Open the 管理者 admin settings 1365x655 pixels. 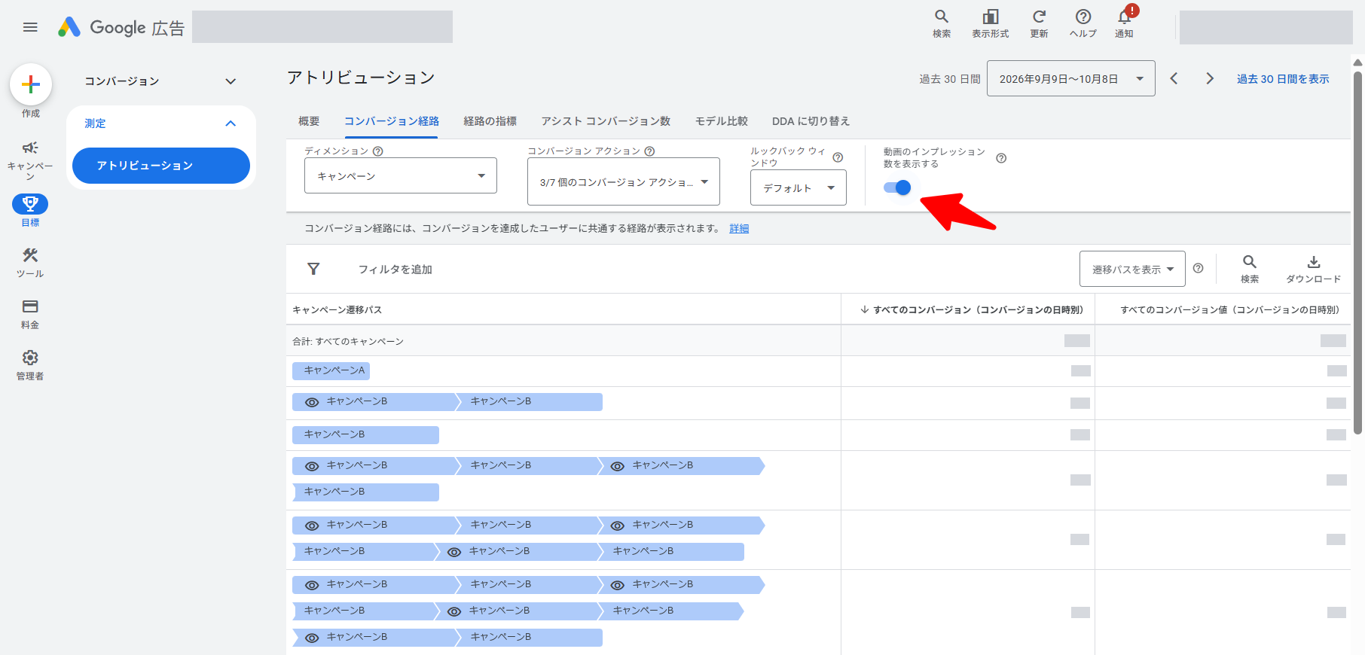[30, 365]
